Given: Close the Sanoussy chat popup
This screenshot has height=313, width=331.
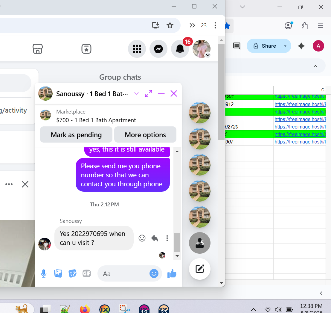Looking at the screenshot, I should coord(174,93).
